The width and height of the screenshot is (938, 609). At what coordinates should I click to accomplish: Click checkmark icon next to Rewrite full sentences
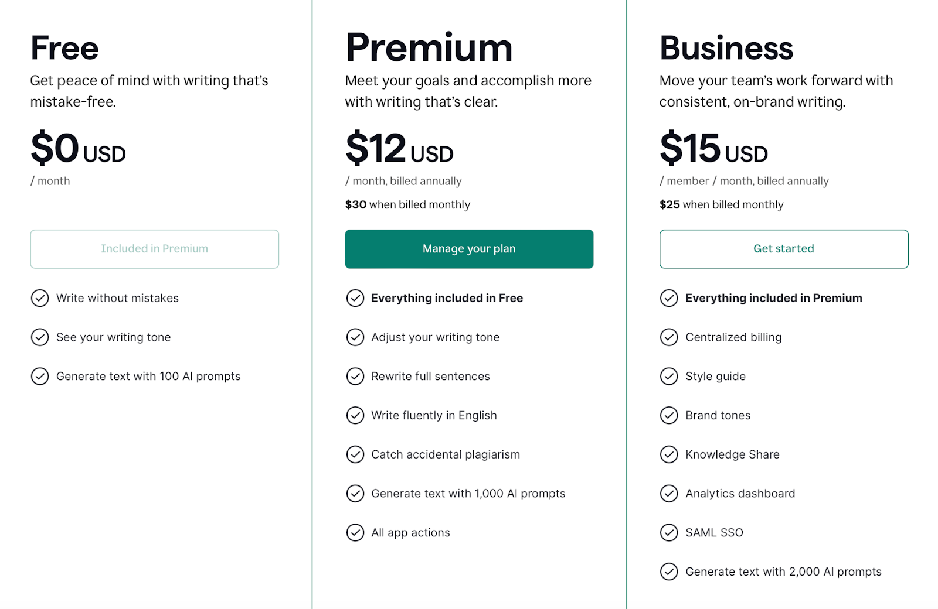point(355,376)
